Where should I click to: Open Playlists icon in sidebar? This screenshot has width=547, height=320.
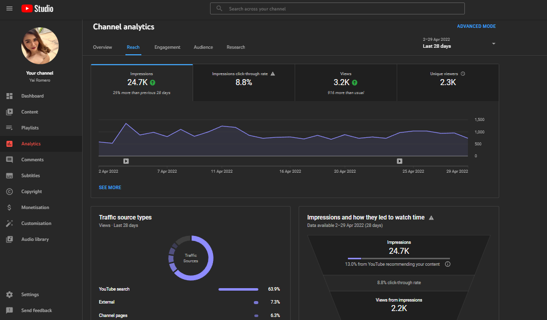click(9, 128)
